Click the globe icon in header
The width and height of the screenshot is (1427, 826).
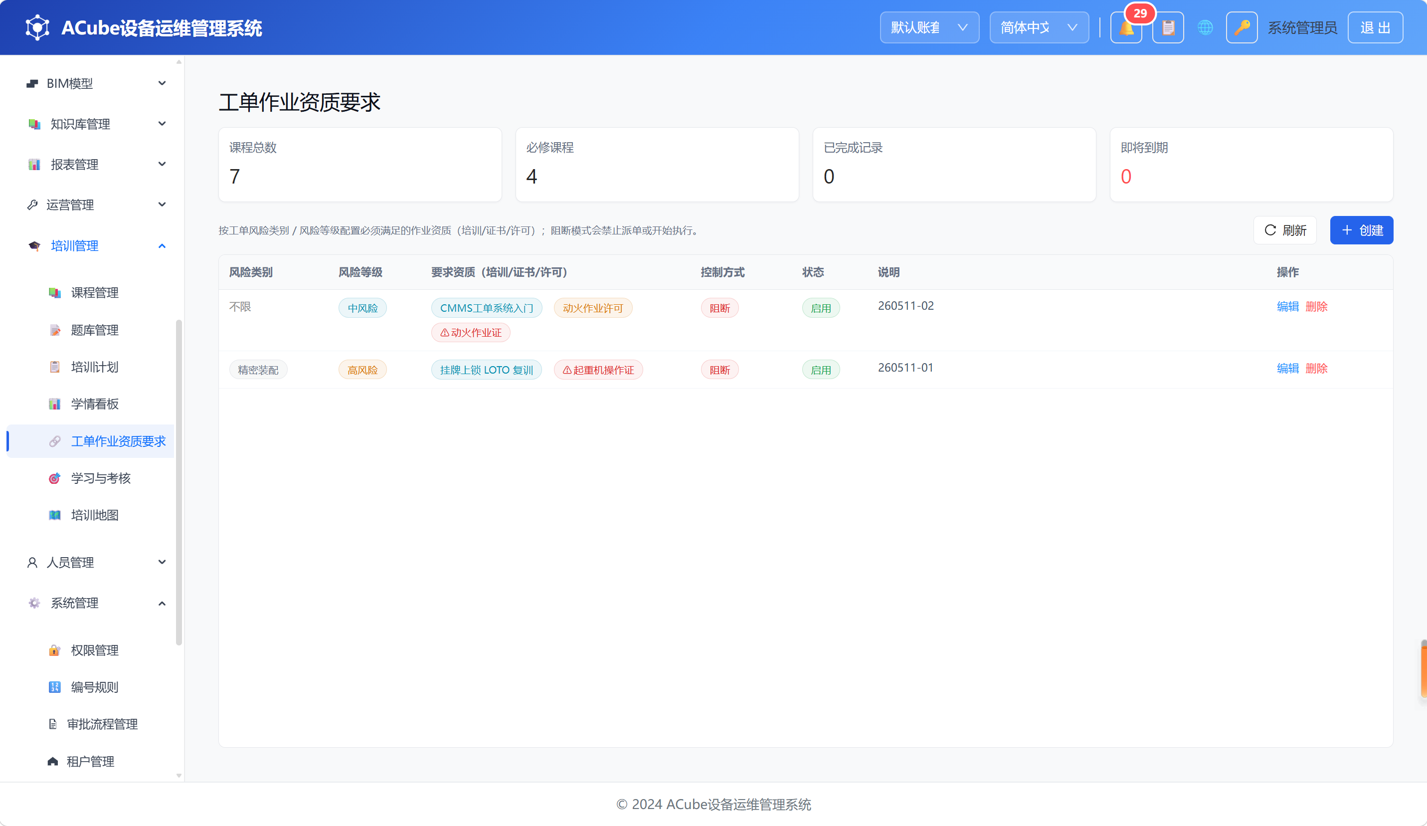point(1205,27)
